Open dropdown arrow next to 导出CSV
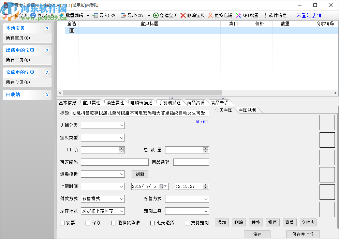Viewport: 339px width, 239px height. click(x=149, y=16)
